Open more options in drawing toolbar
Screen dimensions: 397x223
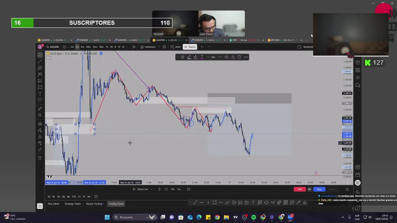click(246, 57)
